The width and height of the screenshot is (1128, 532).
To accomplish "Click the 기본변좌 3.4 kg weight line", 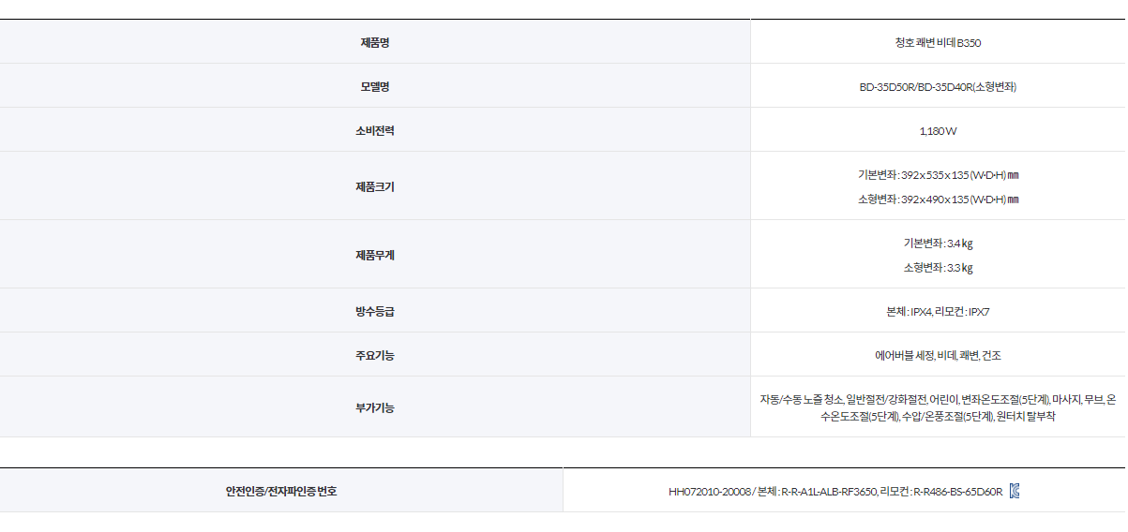I will click(x=938, y=244).
